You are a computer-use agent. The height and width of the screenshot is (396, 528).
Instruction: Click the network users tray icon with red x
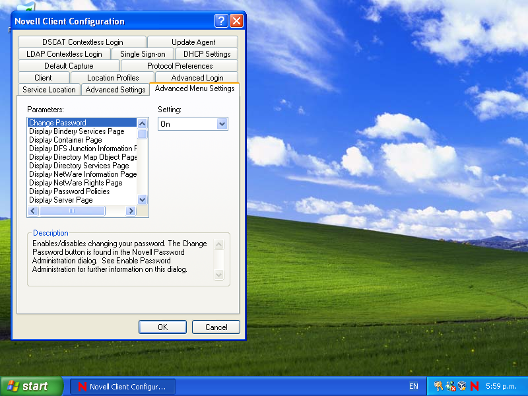pos(451,386)
